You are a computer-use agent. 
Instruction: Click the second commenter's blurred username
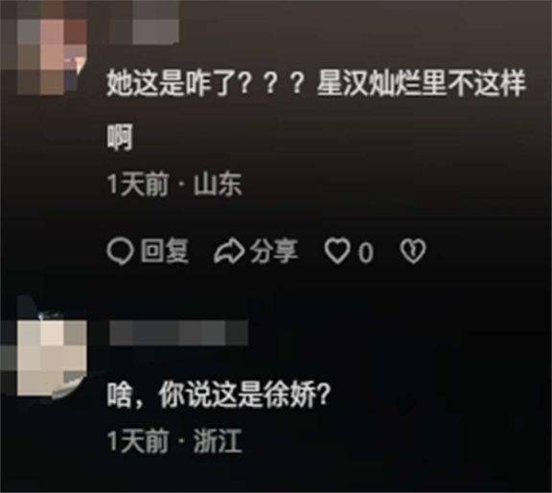(179, 332)
